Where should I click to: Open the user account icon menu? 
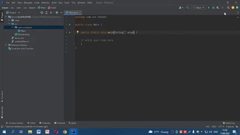tap(181, 7)
